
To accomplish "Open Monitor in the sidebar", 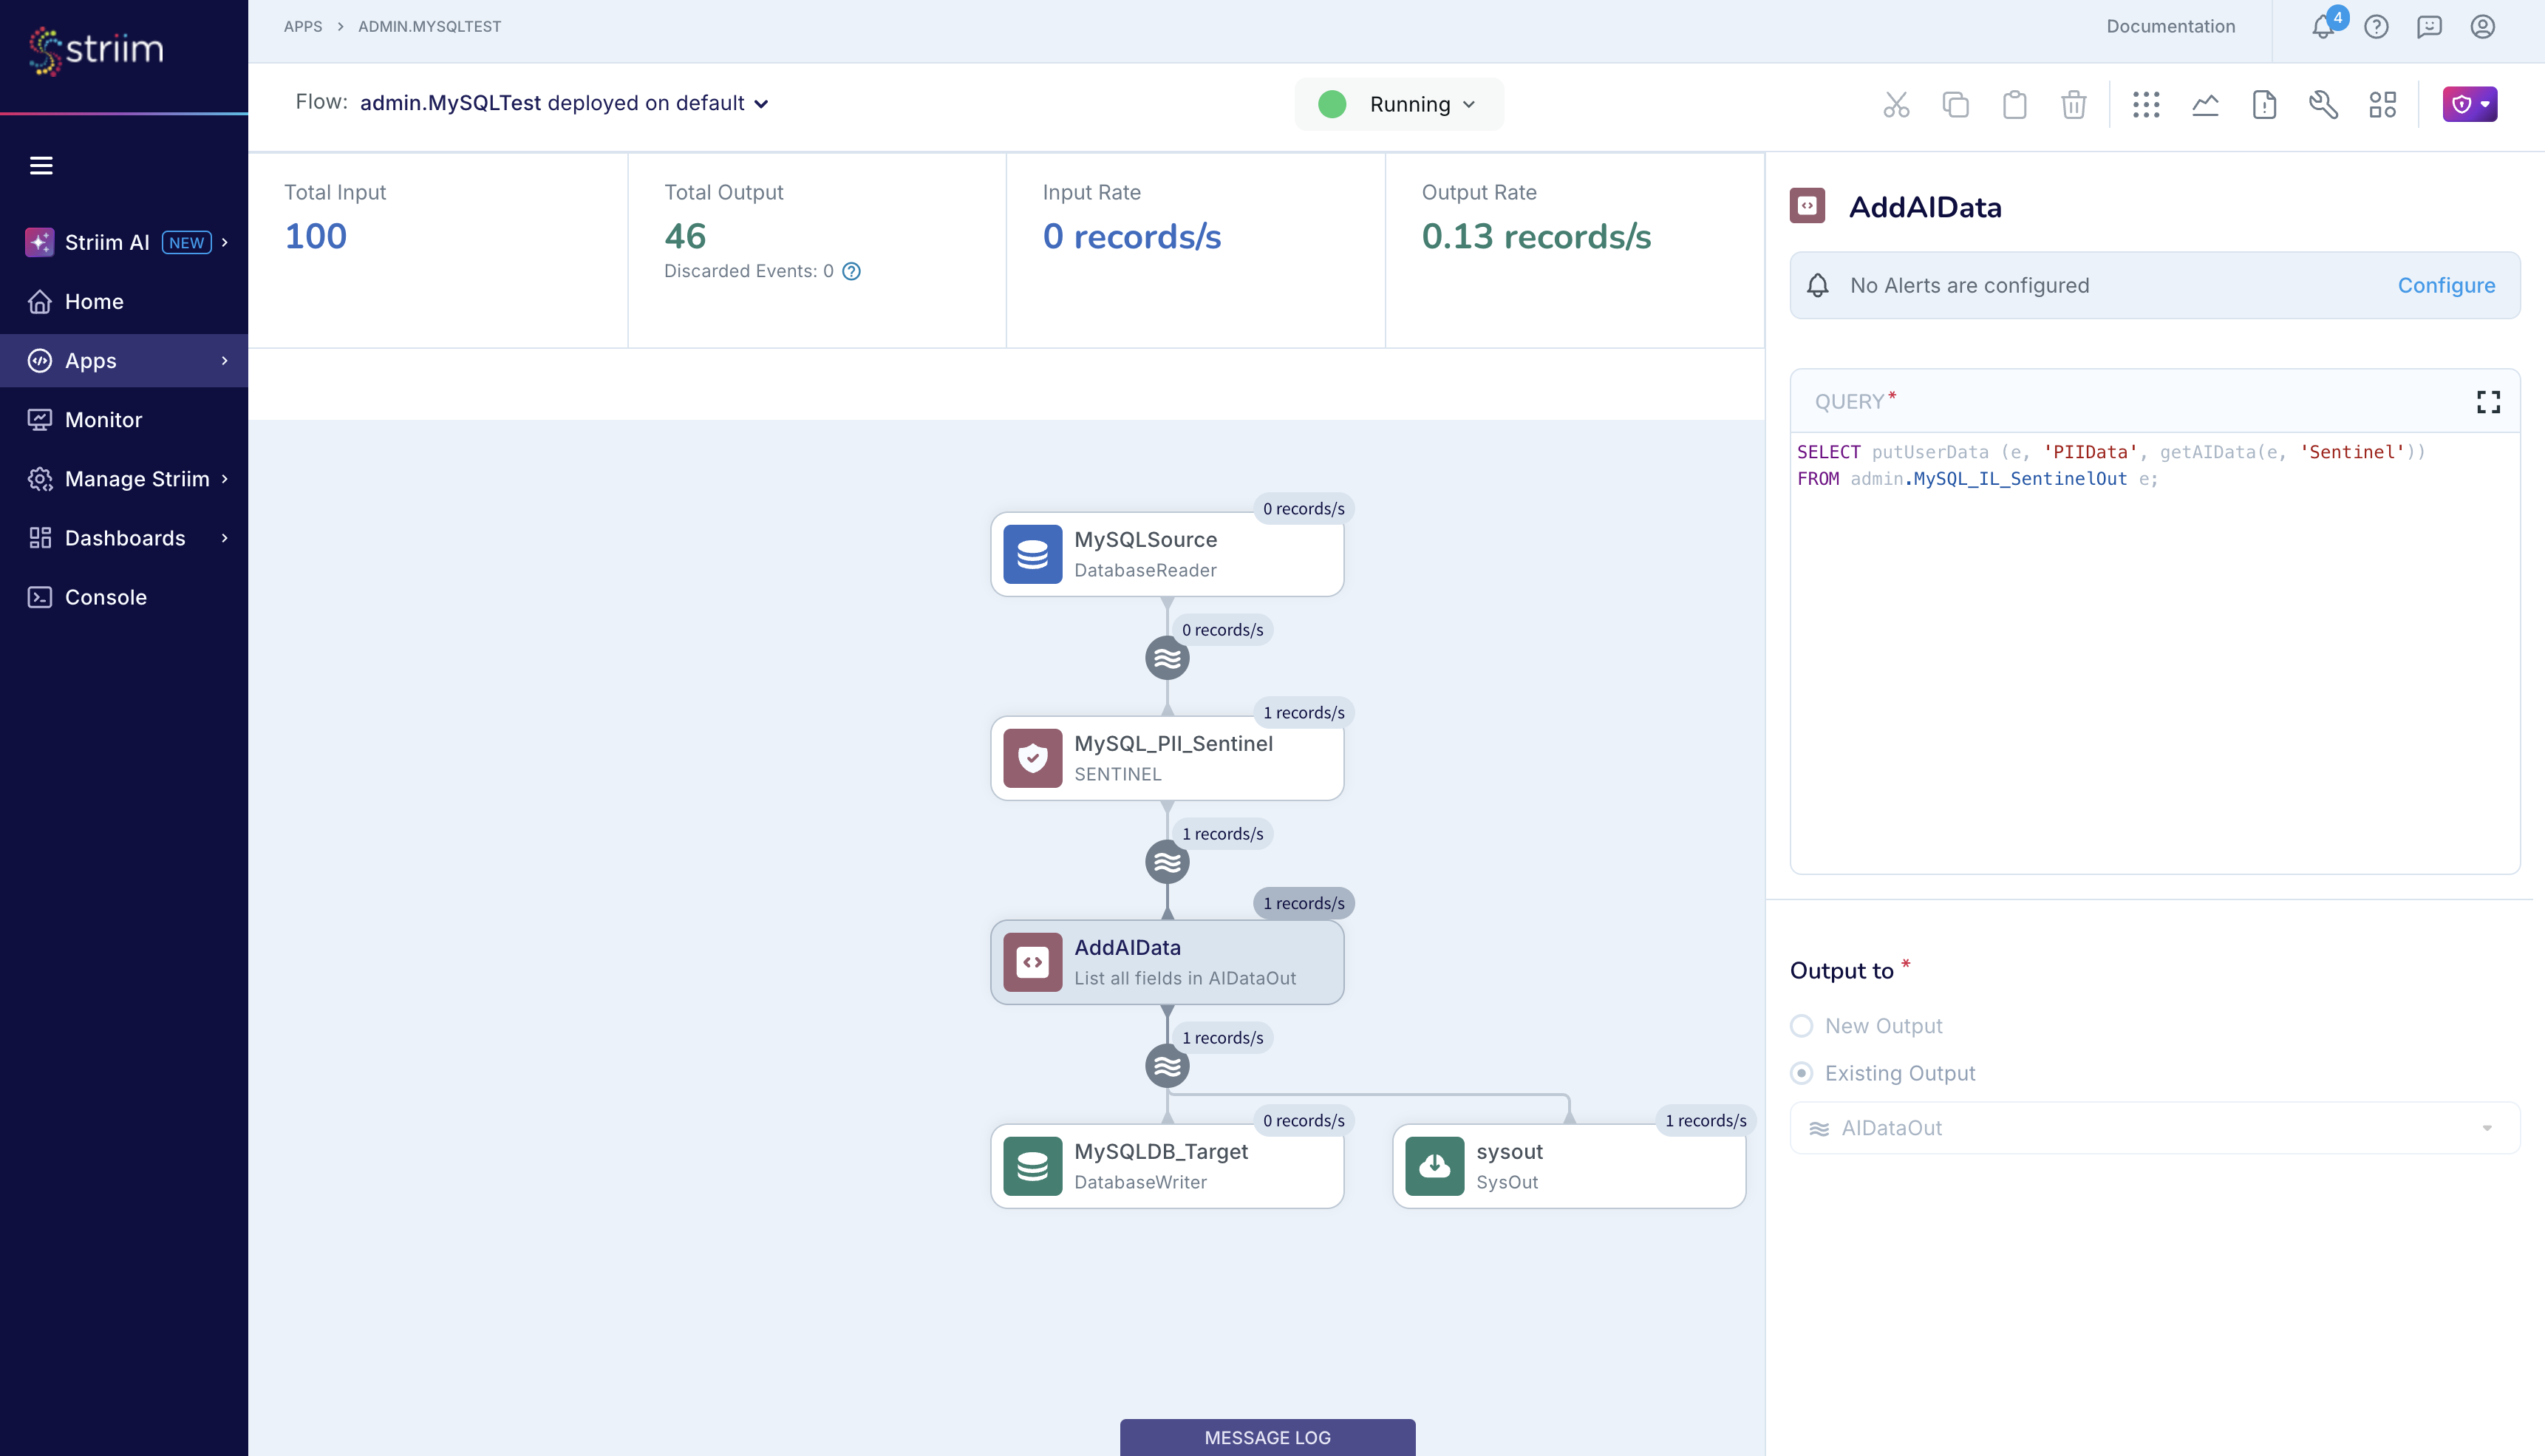I will point(103,420).
